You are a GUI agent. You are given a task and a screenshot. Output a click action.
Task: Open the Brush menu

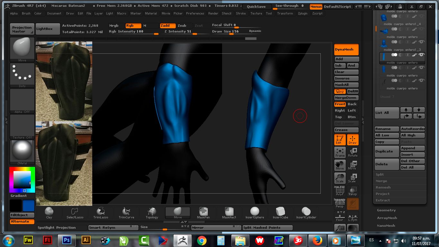click(26, 14)
